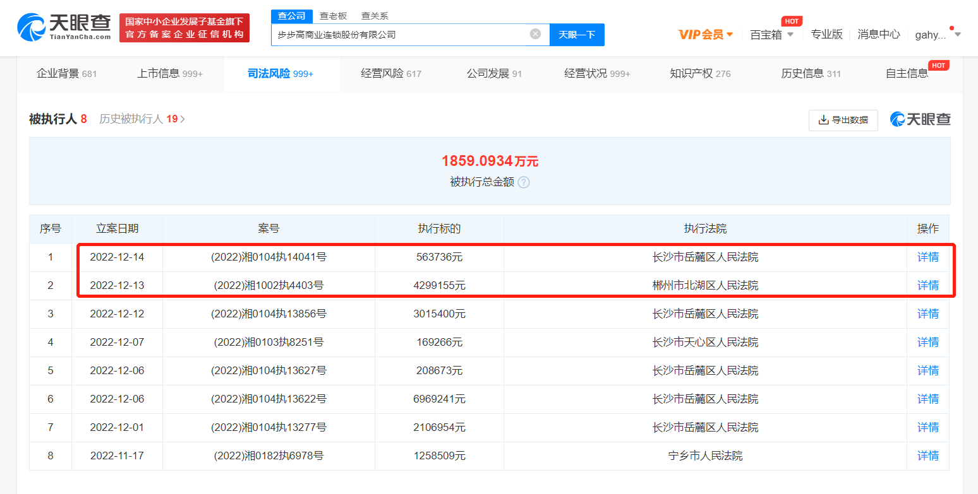This screenshot has height=494, width=978.
Task: Click the amount 563736元
Action: (x=439, y=257)
